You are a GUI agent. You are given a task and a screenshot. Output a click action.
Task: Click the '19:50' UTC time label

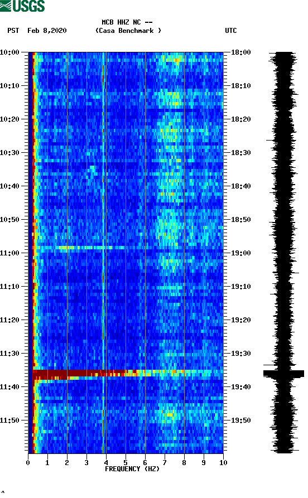point(241,420)
